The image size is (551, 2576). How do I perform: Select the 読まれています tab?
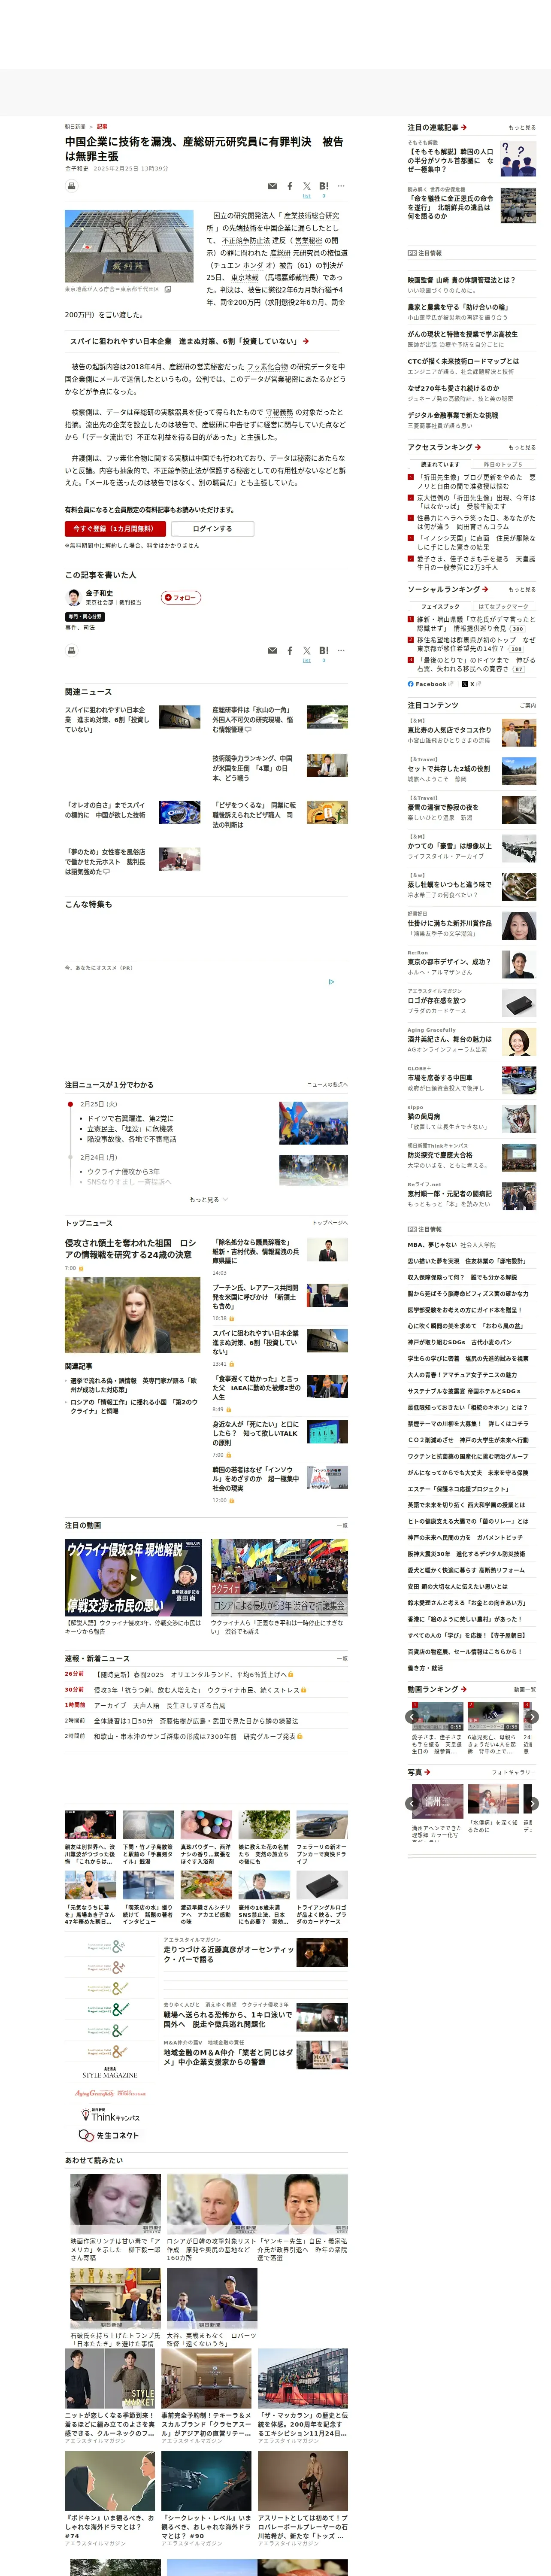point(440,464)
